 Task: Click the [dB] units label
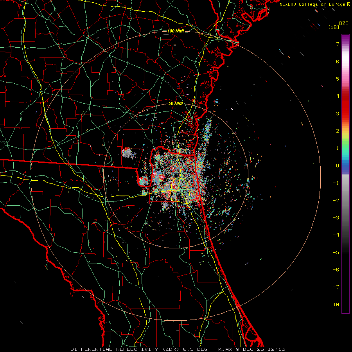[x=334, y=27]
